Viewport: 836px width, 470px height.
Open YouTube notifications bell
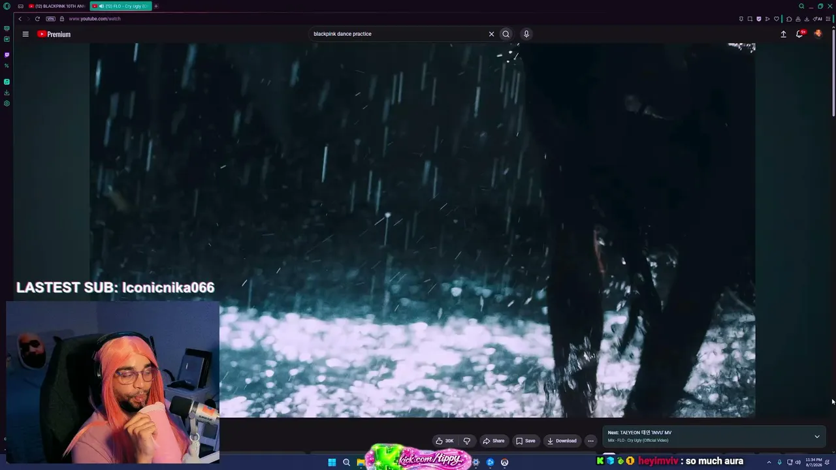click(x=799, y=34)
